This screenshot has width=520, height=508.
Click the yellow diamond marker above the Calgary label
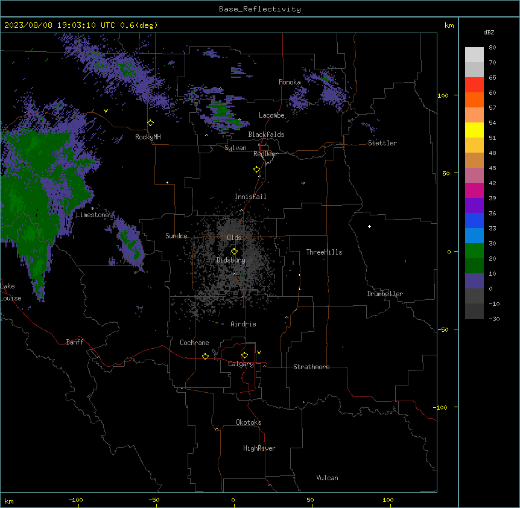244,355
